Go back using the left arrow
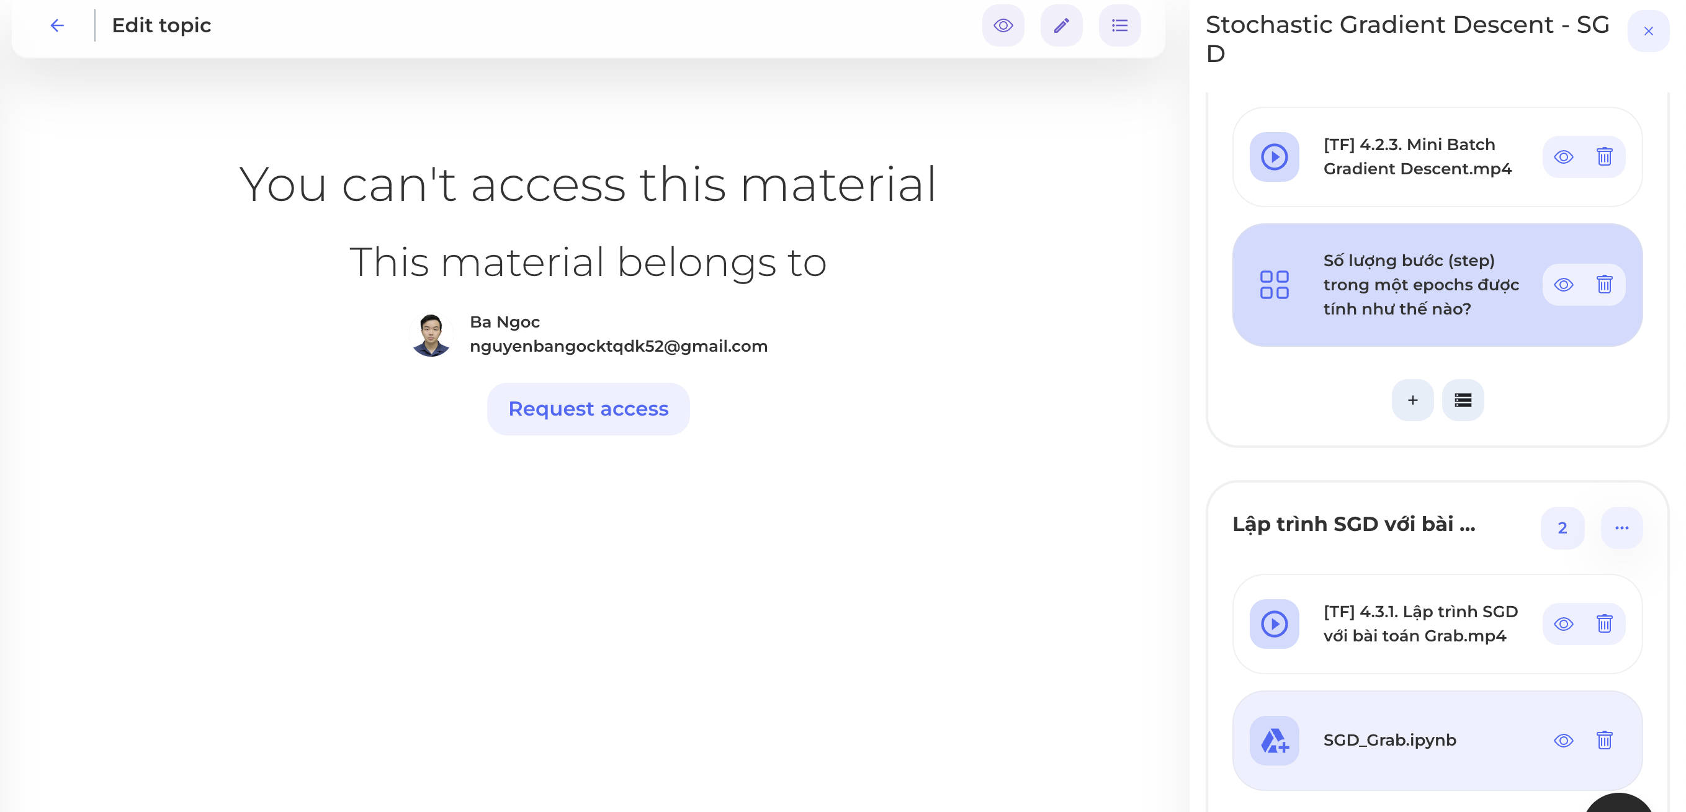This screenshot has height=812, width=1686. click(58, 25)
